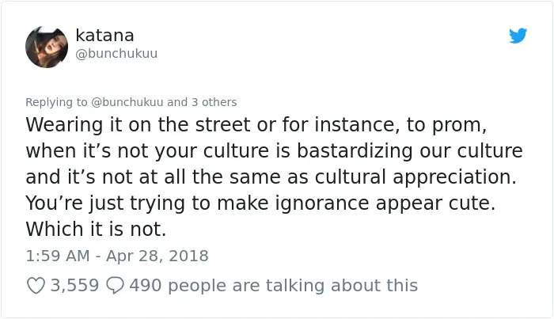Click @bunchukuu in the Replying to line

pyautogui.click(x=127, y=102)
